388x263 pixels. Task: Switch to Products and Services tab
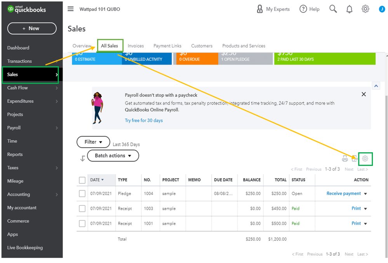click(x=244, y=46)
